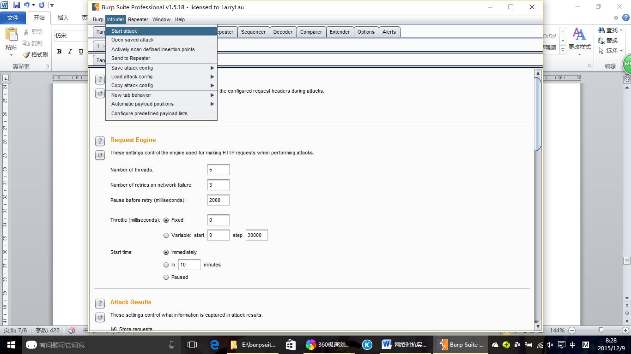
Task: Expand Copy attack config submenu
Action: 161,85
